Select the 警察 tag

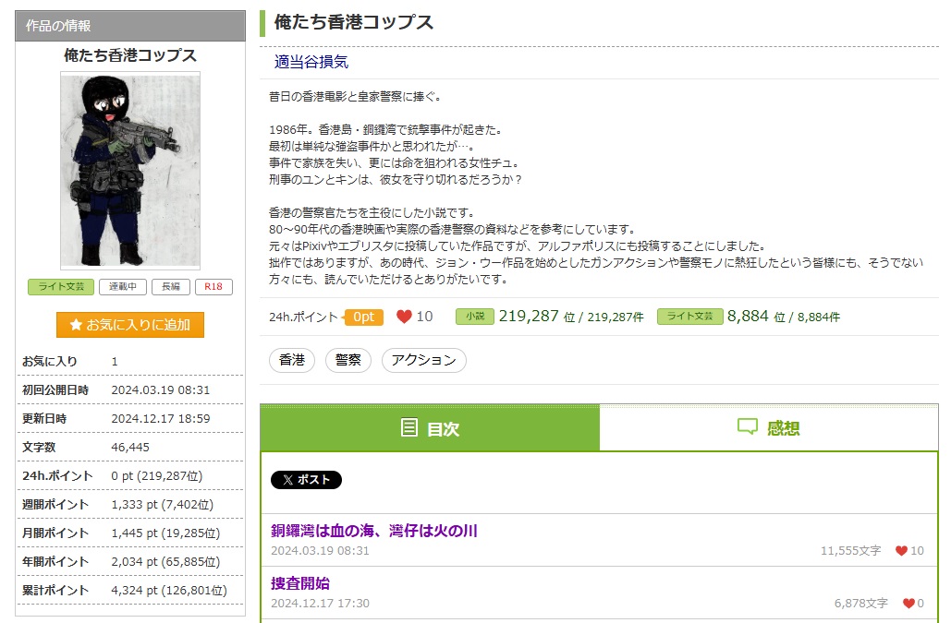coord(348,360)
